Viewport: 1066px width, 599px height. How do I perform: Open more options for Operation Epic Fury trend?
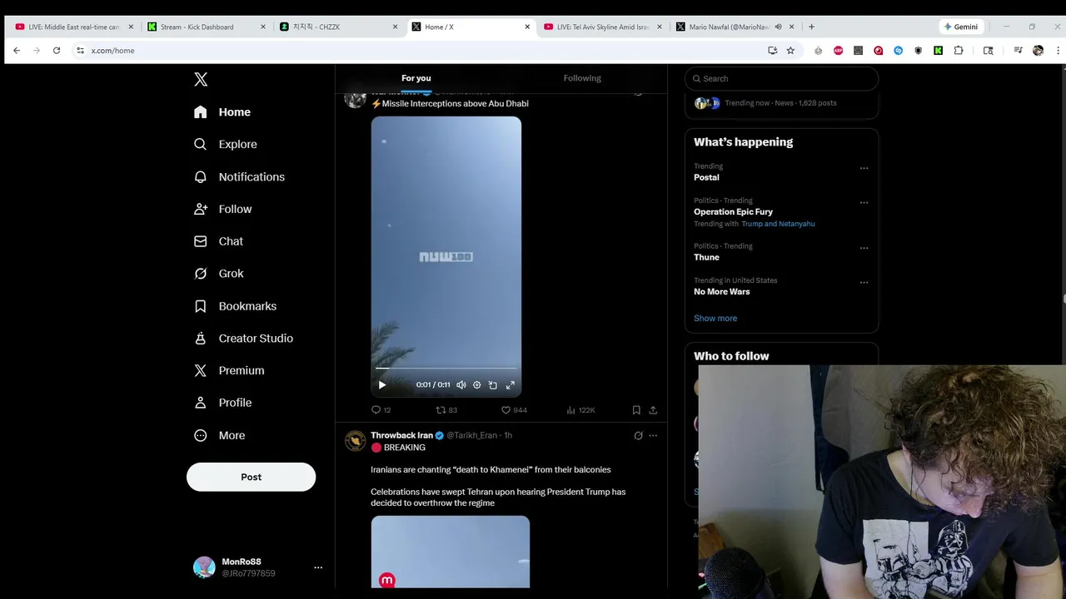pyautogui.click(x=864, y=202)
